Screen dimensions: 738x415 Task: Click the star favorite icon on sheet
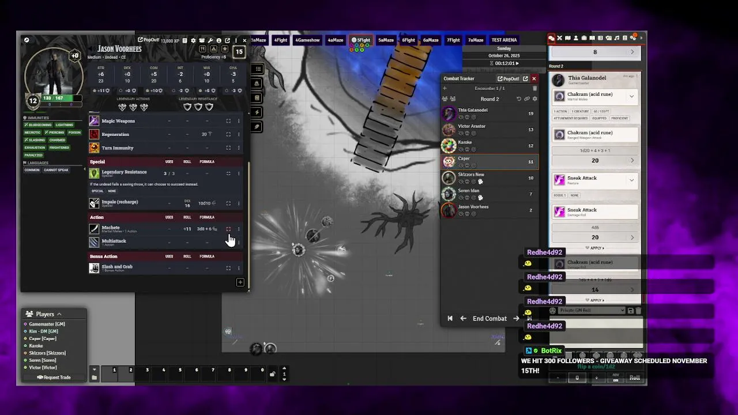pyautogui.click(x=225, y=49)
